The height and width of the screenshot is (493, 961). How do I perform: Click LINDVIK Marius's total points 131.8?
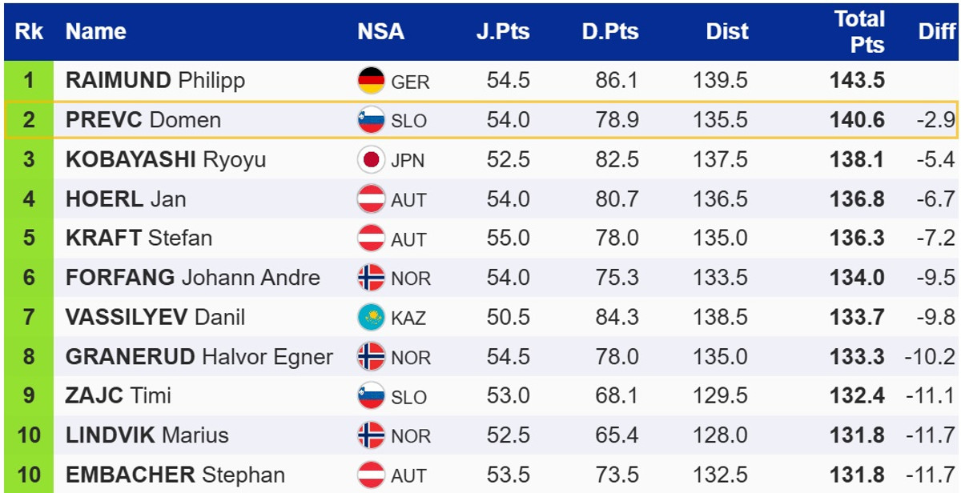point(858,435)
